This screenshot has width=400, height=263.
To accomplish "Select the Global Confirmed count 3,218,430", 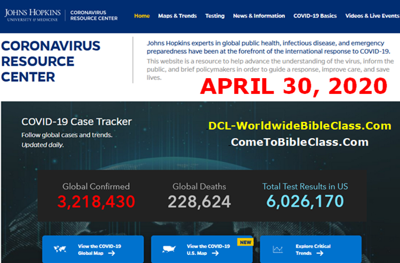I will coord(96,202).
